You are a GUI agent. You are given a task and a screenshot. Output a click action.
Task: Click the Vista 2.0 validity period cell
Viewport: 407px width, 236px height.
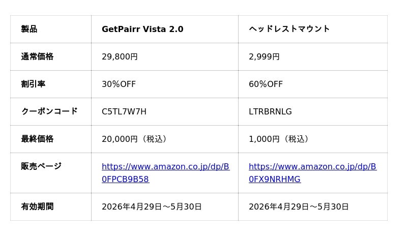tap(152, 207)
